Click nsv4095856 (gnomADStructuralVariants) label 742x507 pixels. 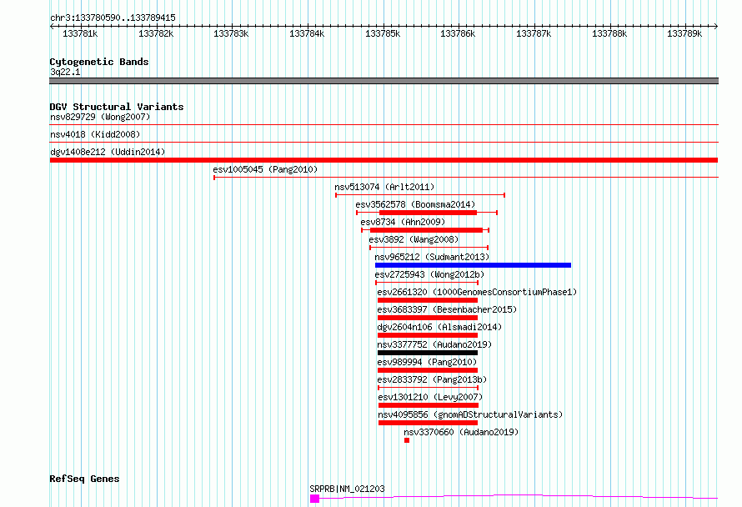tap(470, 414)
